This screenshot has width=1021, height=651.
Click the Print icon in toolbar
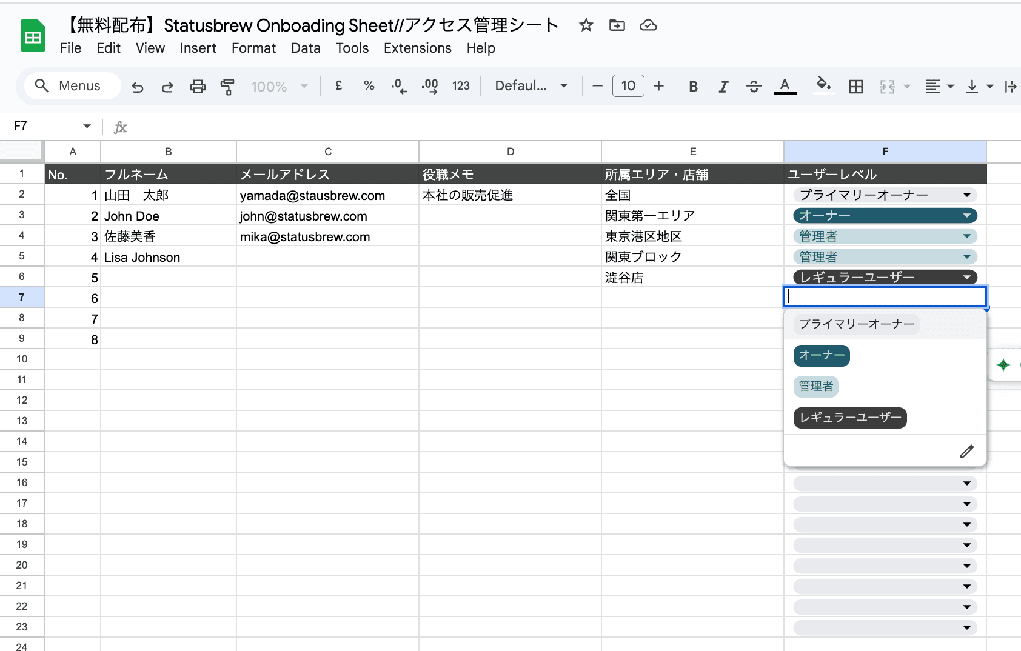(198, 87)
